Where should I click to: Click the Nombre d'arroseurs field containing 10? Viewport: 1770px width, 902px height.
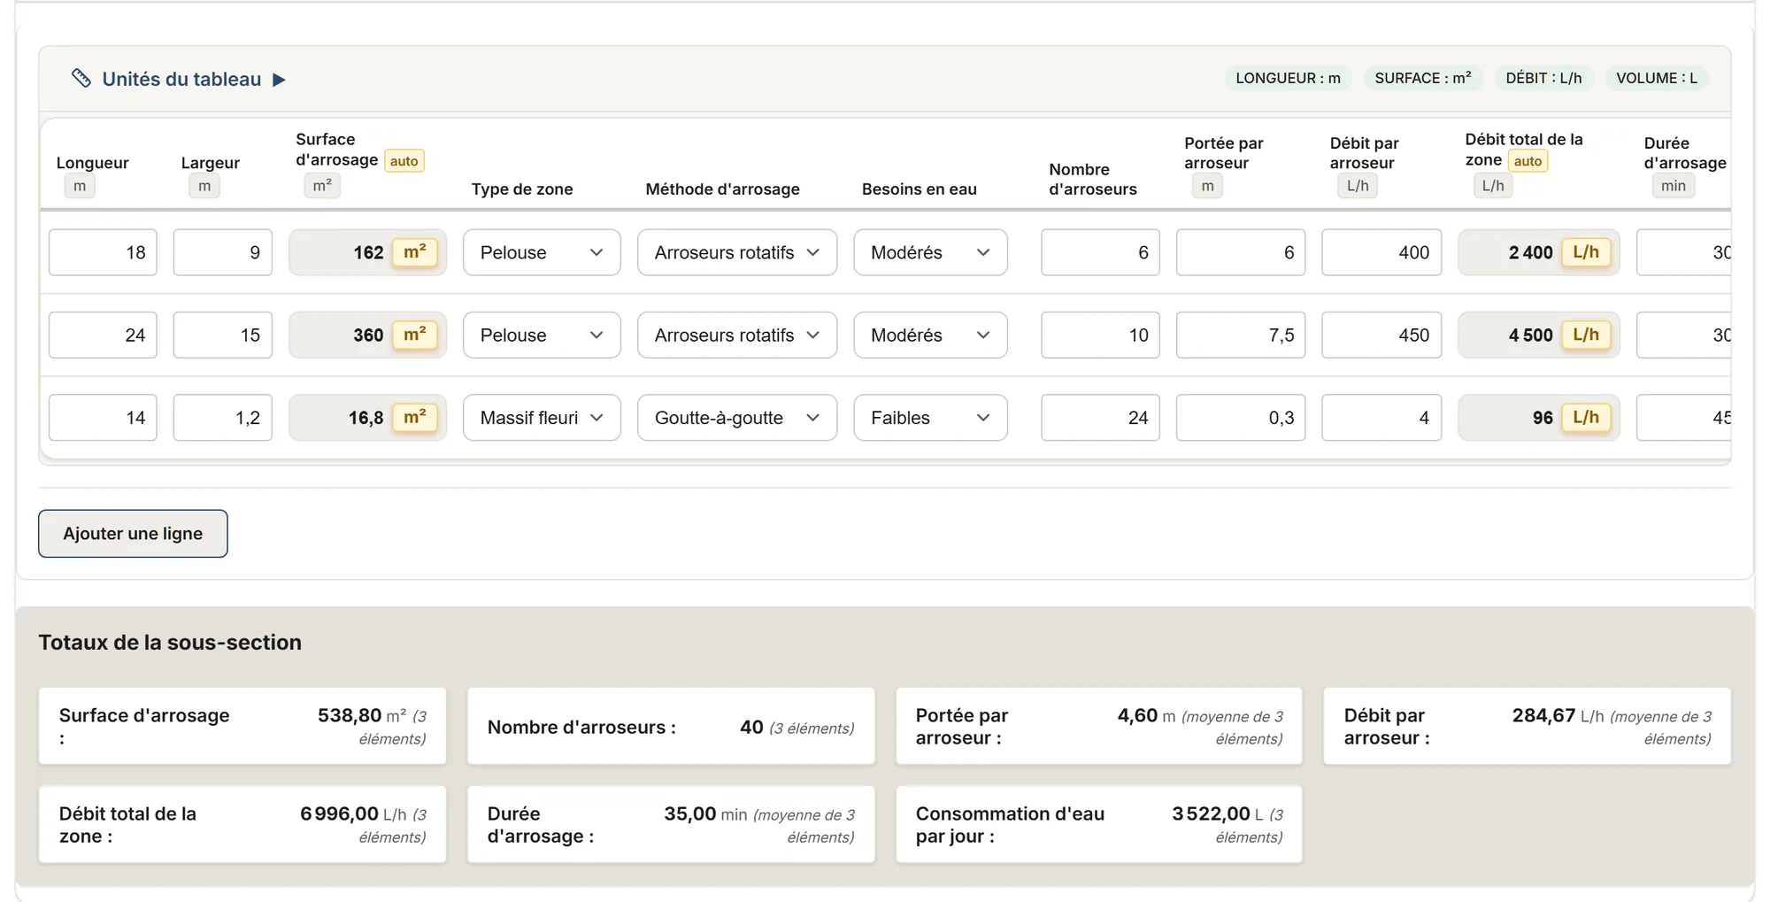(1100, 335)
